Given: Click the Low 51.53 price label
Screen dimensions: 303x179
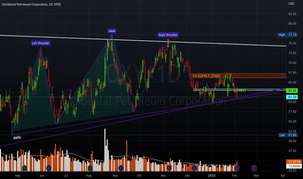Looking at the screenshot, I should tap(288, 135).
